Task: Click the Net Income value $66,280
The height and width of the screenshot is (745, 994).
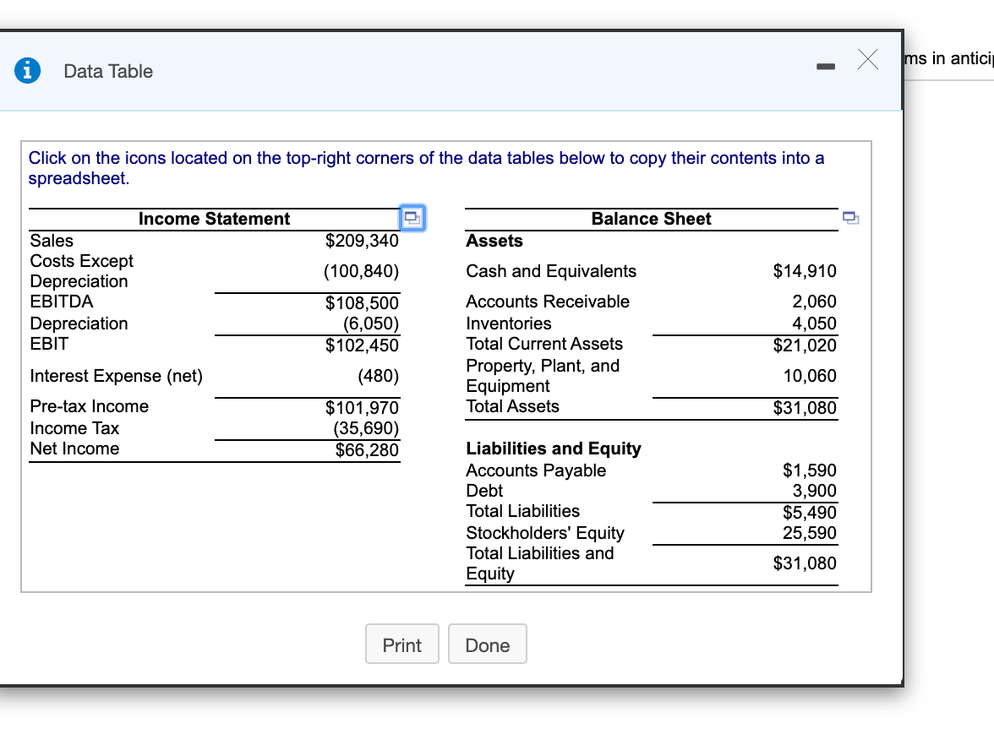Action: pos(367,450)
